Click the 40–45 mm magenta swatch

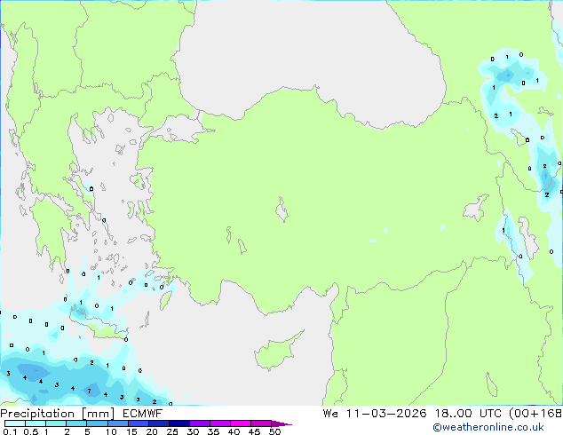pos(241,423)
